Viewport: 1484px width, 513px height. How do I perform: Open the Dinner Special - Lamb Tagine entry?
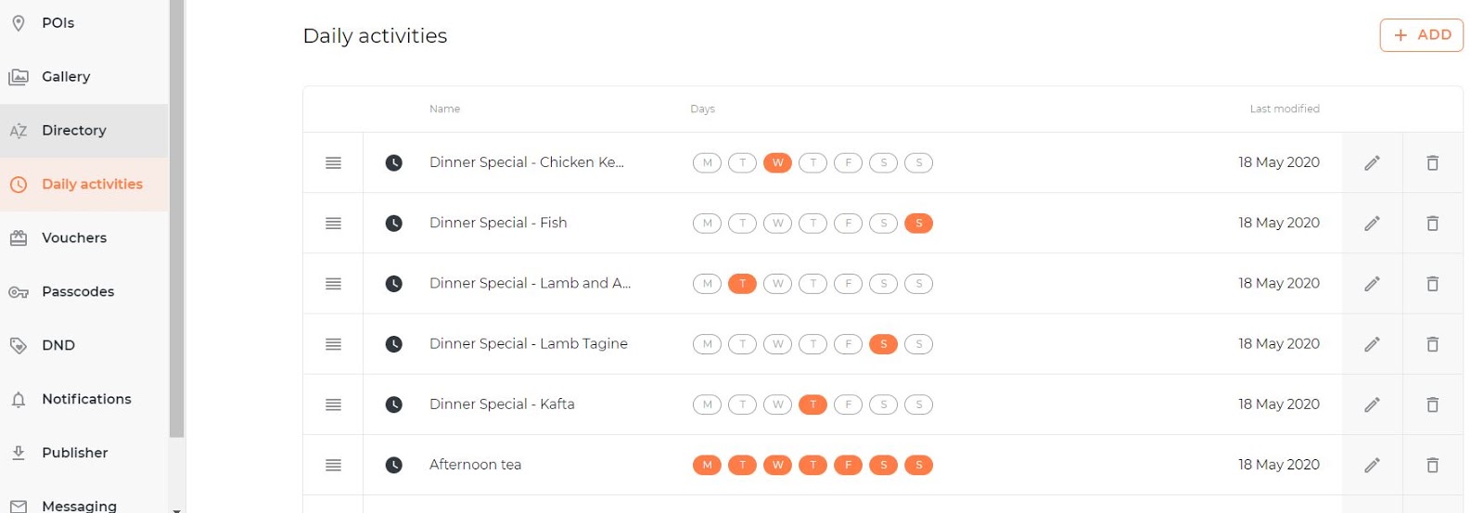529,344
